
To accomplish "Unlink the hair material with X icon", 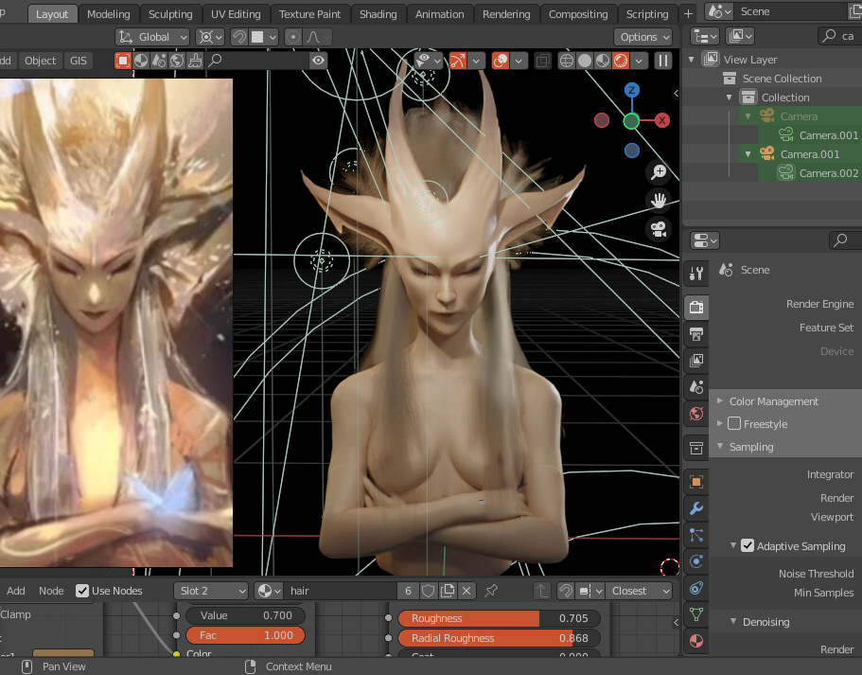I will click(x=466, y=591).
